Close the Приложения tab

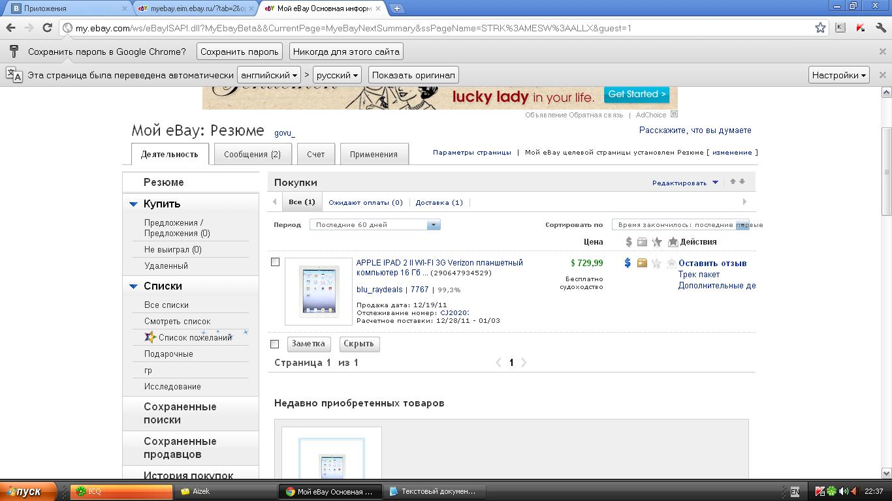[x=125, y=8]
